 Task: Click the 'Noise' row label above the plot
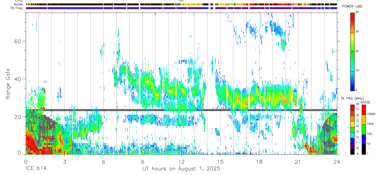pyautogui.click(x=19, y=4)
